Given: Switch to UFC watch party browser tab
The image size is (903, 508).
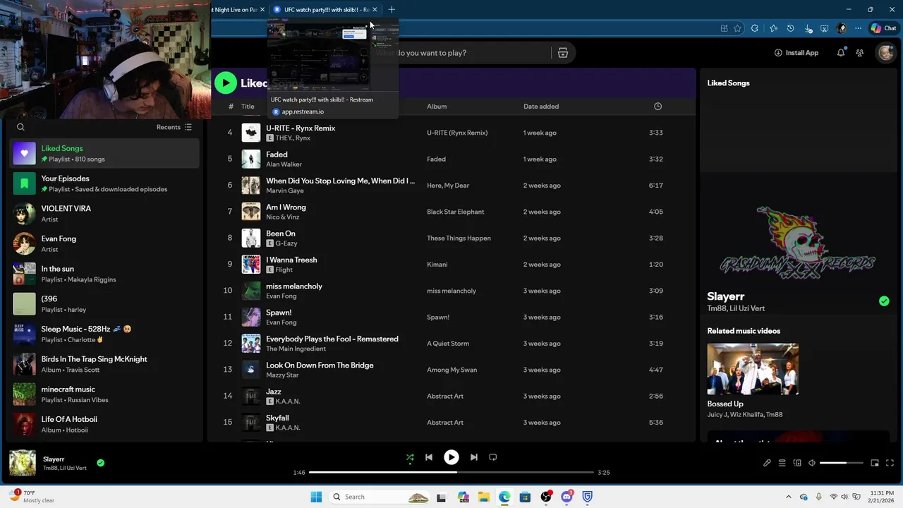Looking at the screenshot, I should (325, 9).
